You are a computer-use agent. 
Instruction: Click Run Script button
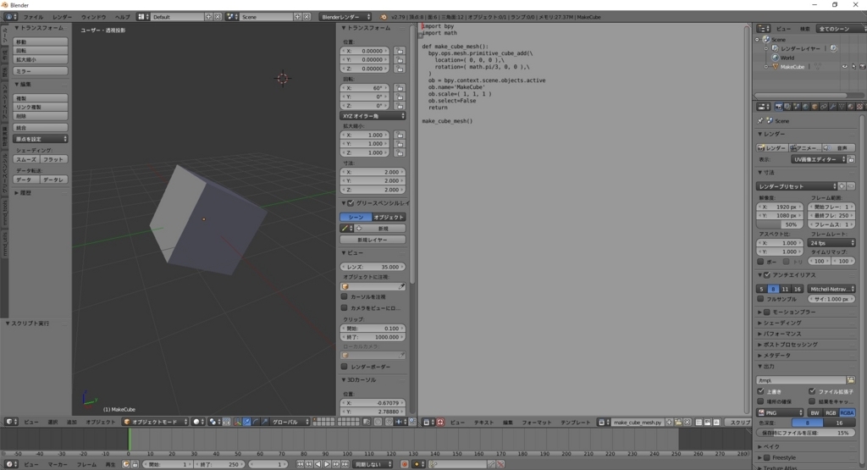tap(740, 422)
